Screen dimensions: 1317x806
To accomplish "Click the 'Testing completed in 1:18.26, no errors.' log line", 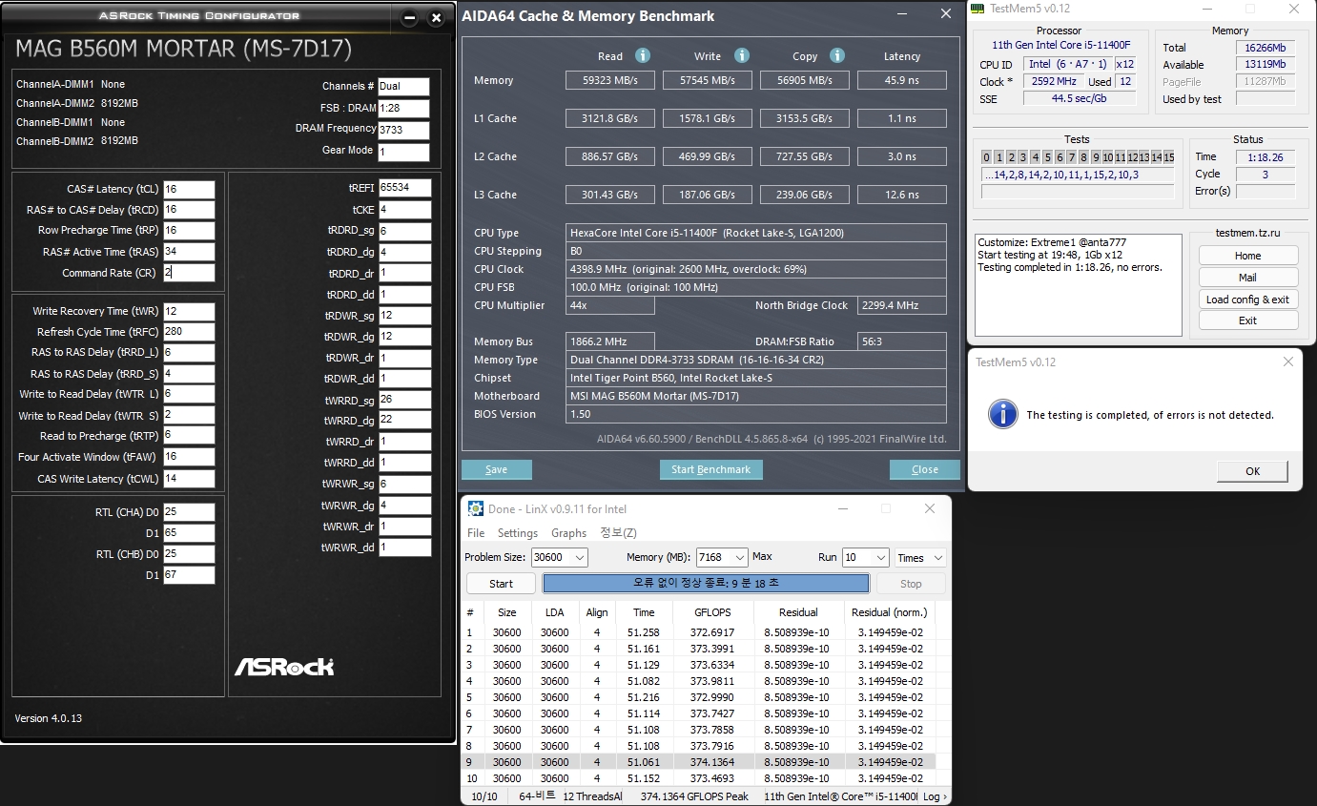I will pyautogui.click(x=1070, y=267).
